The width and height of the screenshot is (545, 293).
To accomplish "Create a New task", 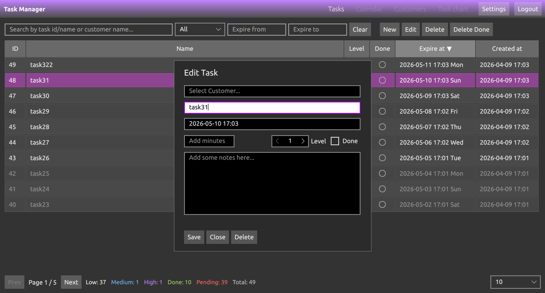I will pos(390,29).
